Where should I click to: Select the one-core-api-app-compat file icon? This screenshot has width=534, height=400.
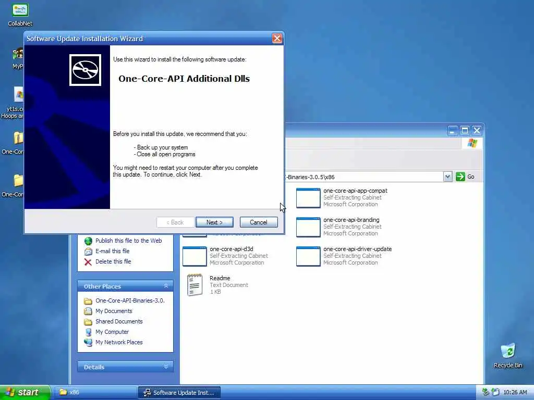(308, 197)
